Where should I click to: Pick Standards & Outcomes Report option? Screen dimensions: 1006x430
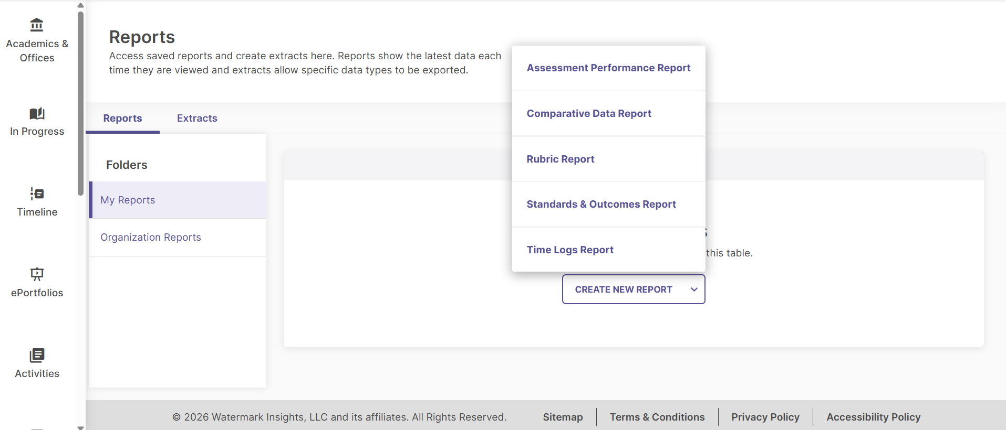(x=608, y=205)
